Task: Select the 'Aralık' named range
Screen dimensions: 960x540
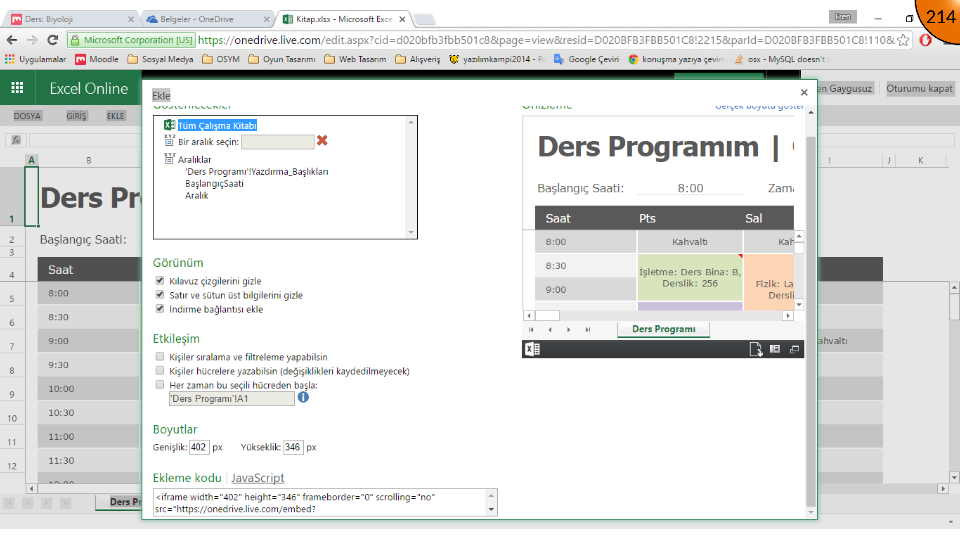Action: pyautogui.click(x=197, y=196)
